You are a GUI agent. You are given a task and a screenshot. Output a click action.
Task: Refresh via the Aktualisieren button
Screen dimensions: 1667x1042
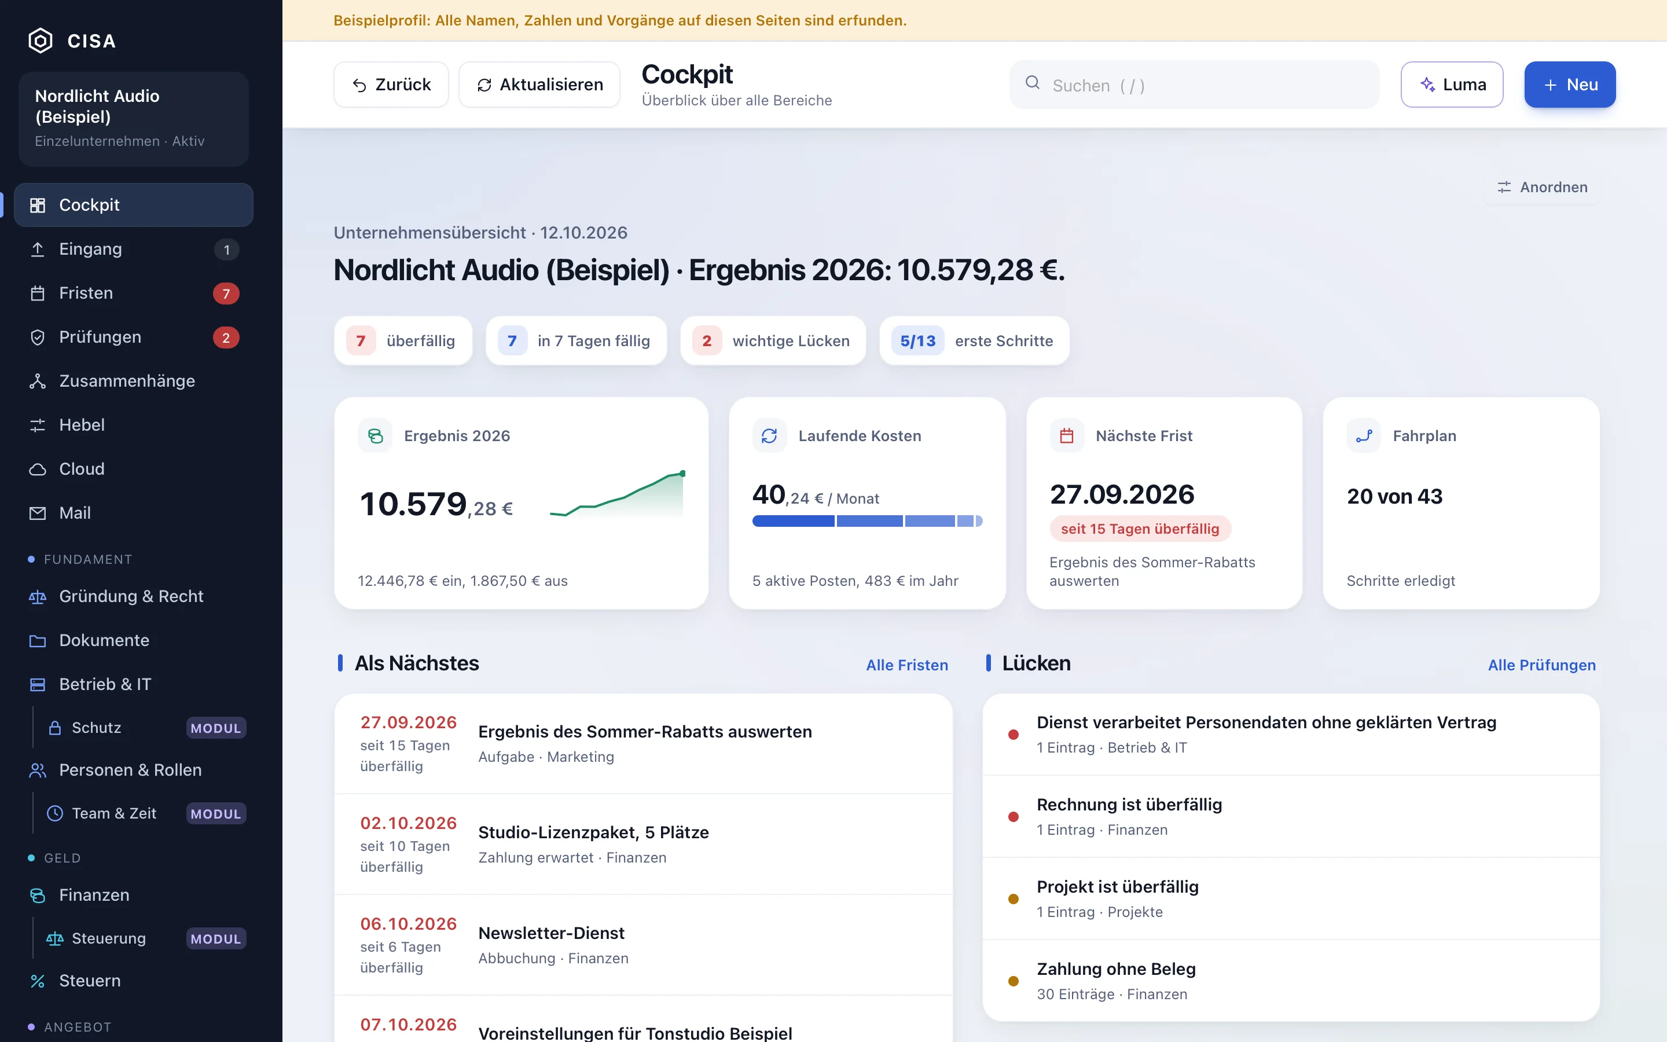[x=539, y=85]
